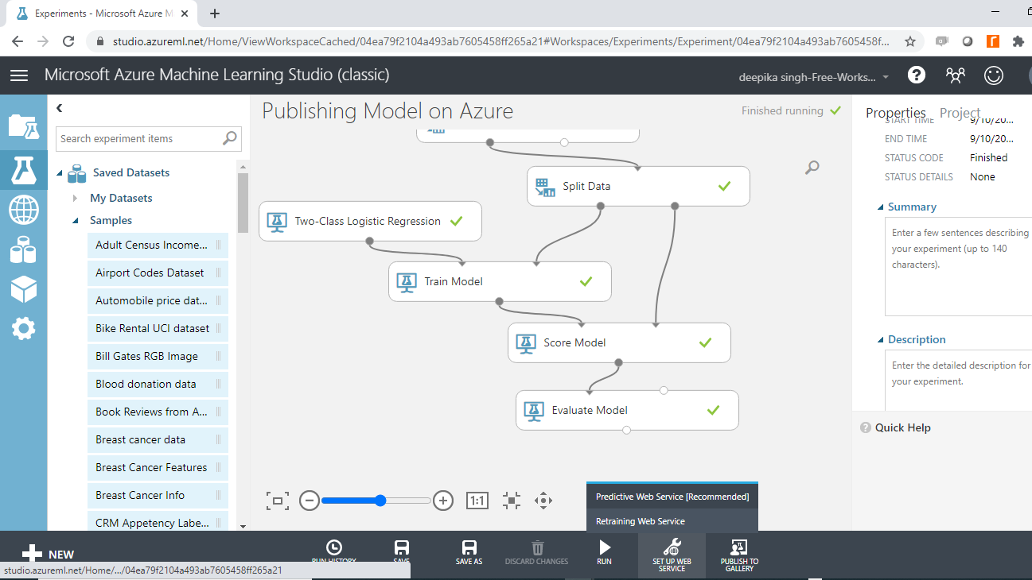Click the zoom-to-fit arrows icon
This screenshot has height=580, width=1032.
(x=512, y=501)
